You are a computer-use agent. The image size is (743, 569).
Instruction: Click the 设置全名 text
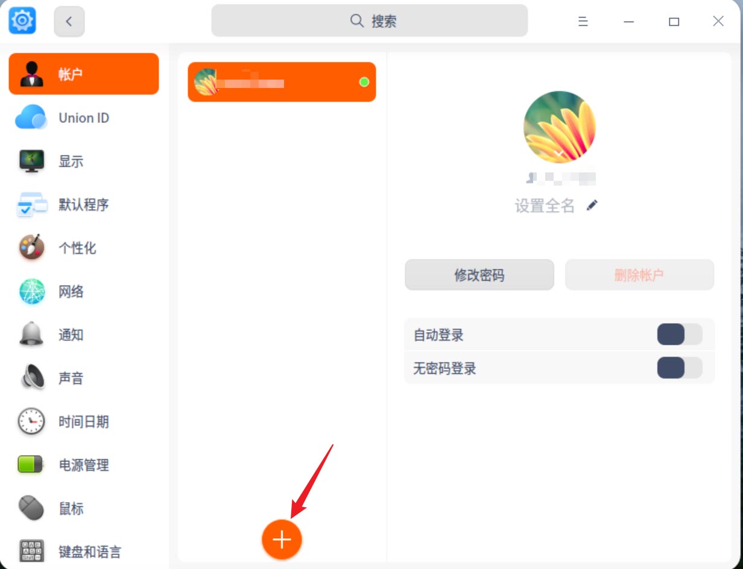pos(545,206)
